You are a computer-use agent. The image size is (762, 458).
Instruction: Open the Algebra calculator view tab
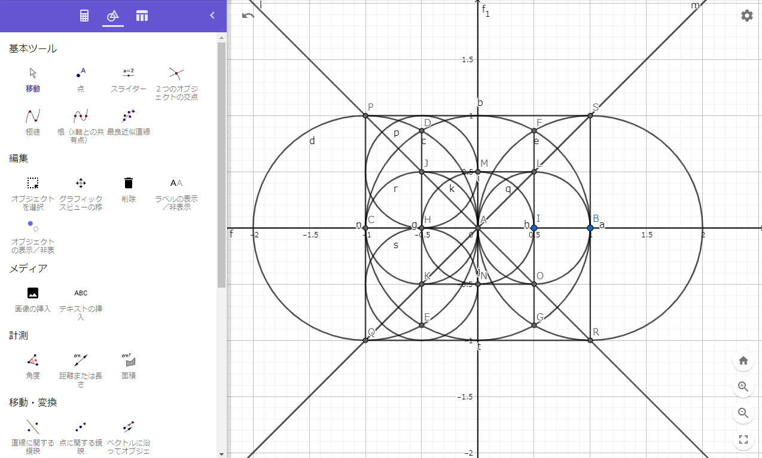pyautogui.click(x=84, y=16)
